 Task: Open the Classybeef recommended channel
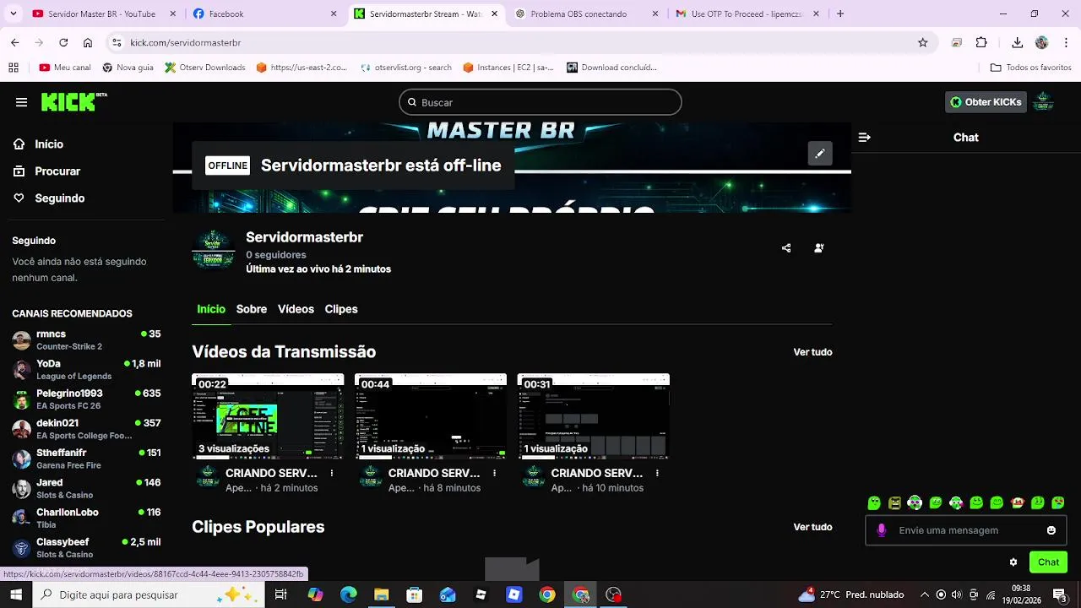86,548
